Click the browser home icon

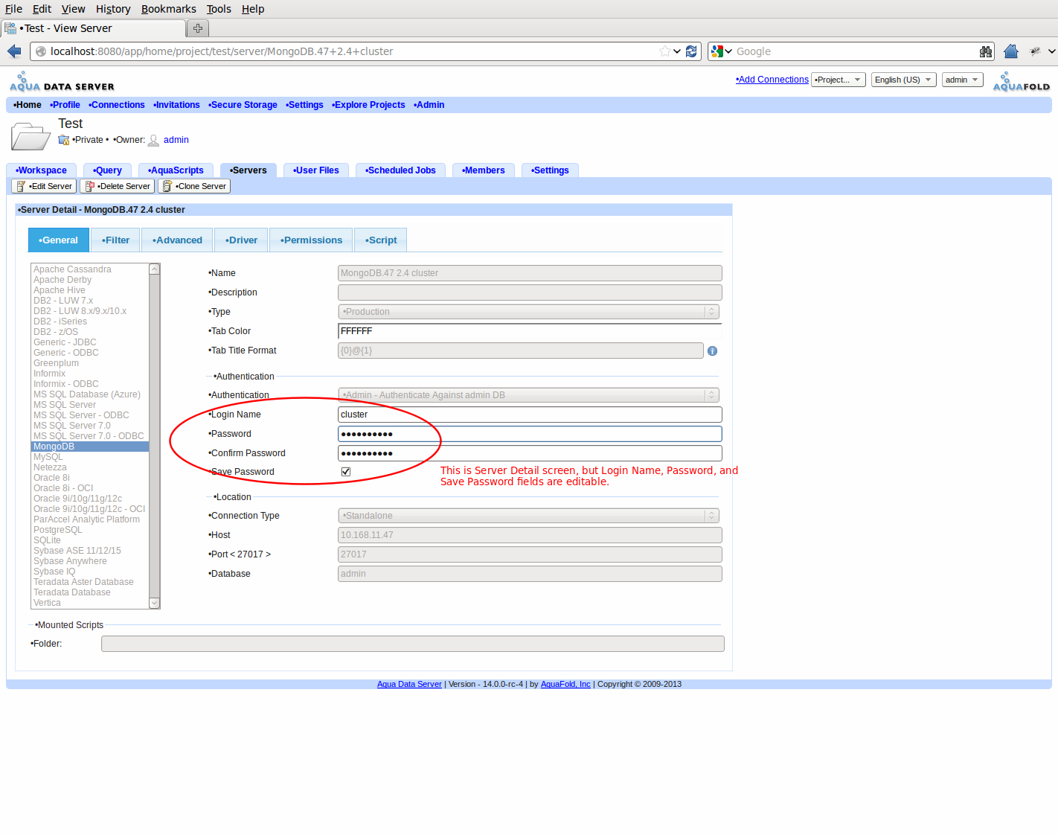(1010, 51)
